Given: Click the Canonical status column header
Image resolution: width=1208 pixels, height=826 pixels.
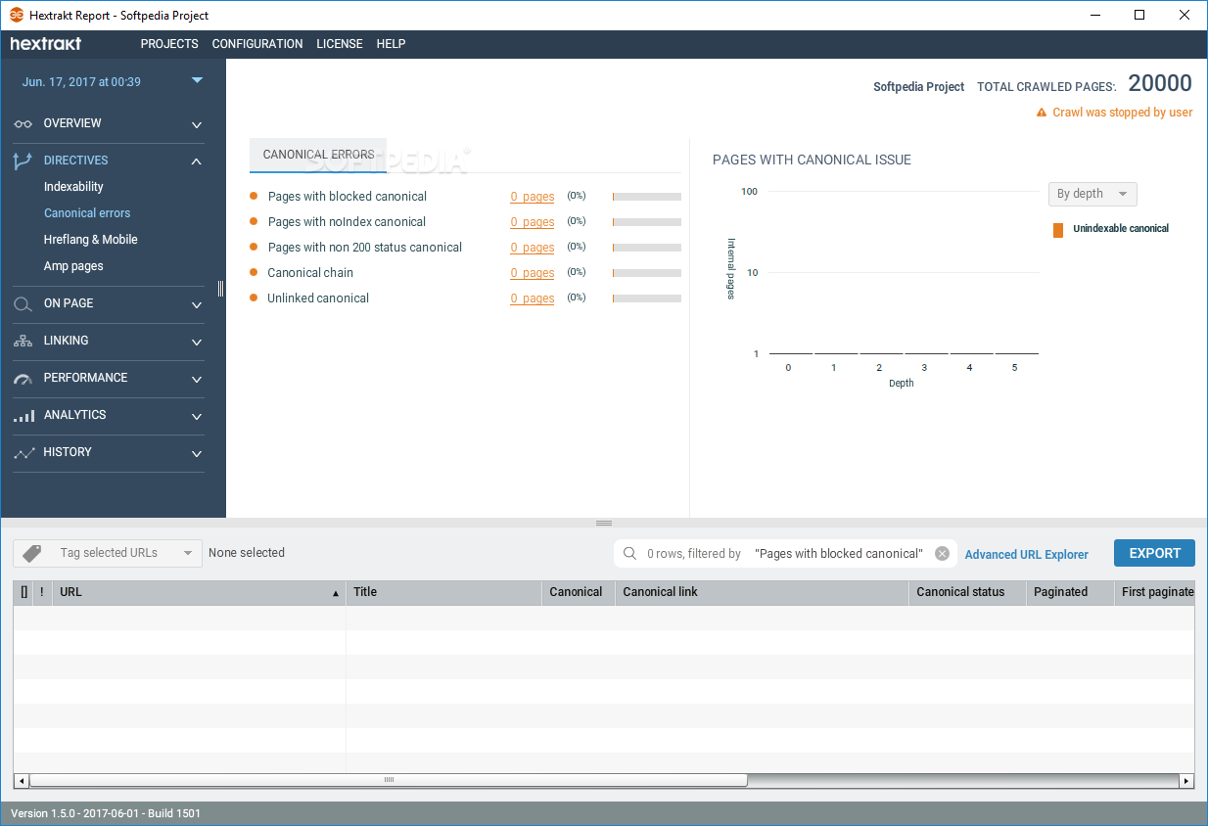Looking at the screenshot, I should [967, 592].
